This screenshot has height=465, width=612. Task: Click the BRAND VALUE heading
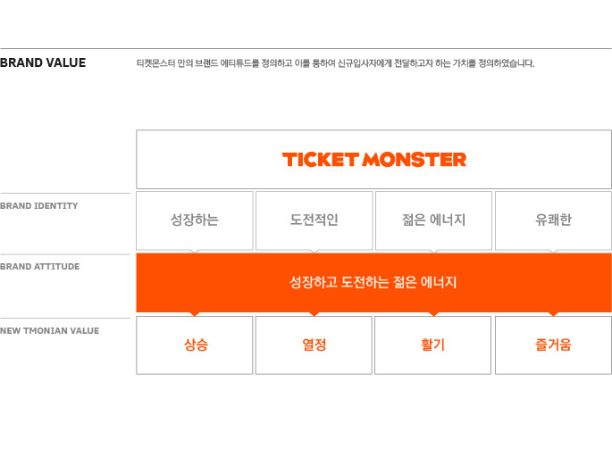tap(43, 62)
